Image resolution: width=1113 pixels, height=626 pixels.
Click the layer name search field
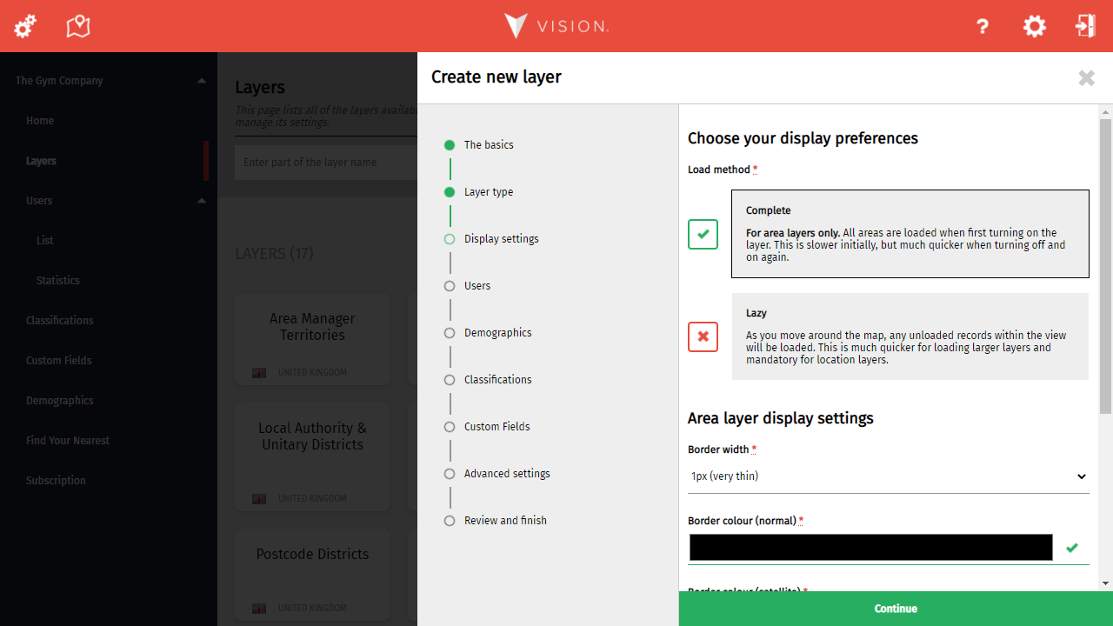click(x=325, y=163)
